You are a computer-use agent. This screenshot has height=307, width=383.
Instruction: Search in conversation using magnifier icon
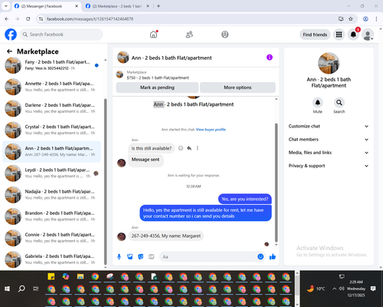[x=339, y=103]
